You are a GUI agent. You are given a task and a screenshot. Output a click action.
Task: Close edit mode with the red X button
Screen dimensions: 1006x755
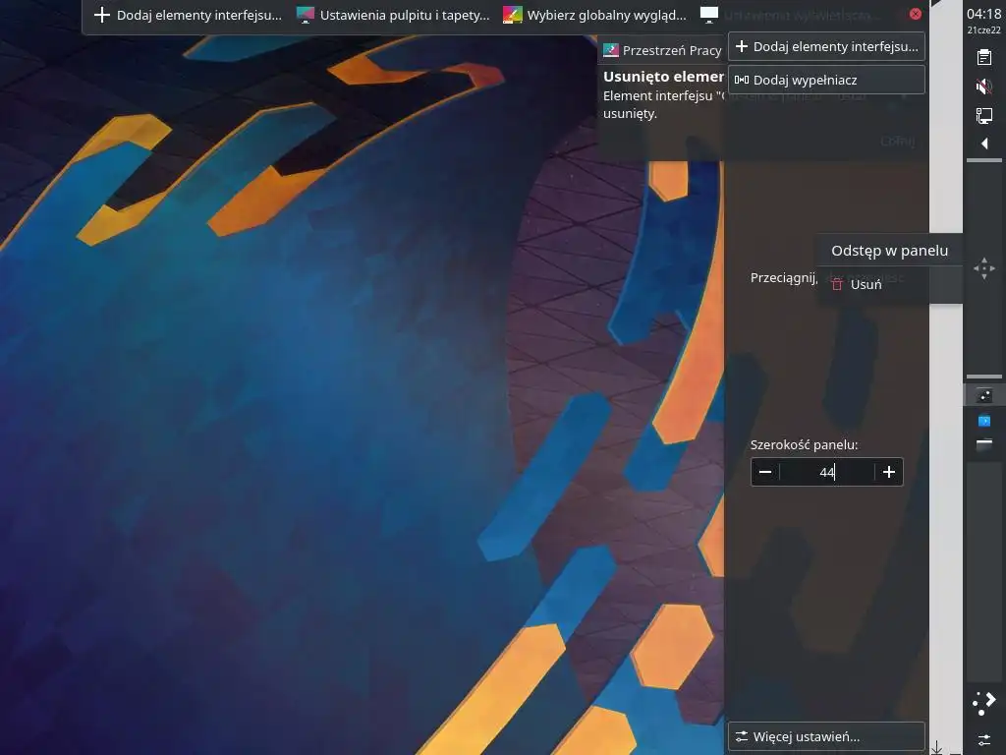pos(916,14)
